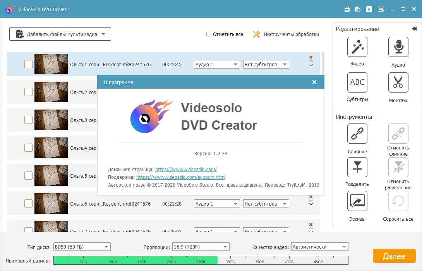Image resolution: width=422 pixels, height=271 pixels.
Task: Click the Merge chain-link tool
Action: coord(357,134)
